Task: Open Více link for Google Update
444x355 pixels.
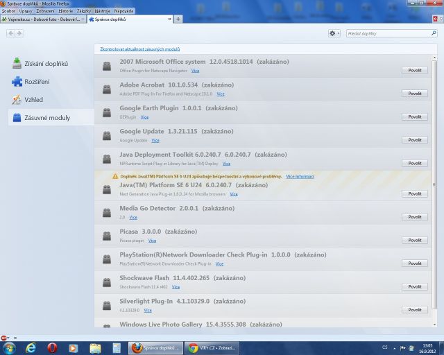Action: [x=155, y=141]
